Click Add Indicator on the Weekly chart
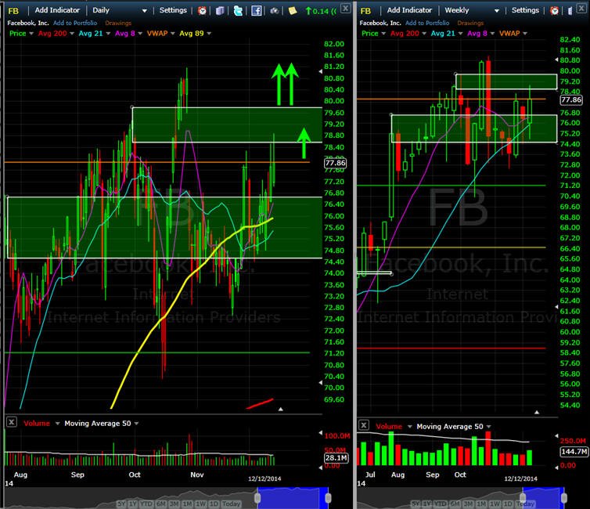This screenshot has width=590, height=509. coord(409,10)
